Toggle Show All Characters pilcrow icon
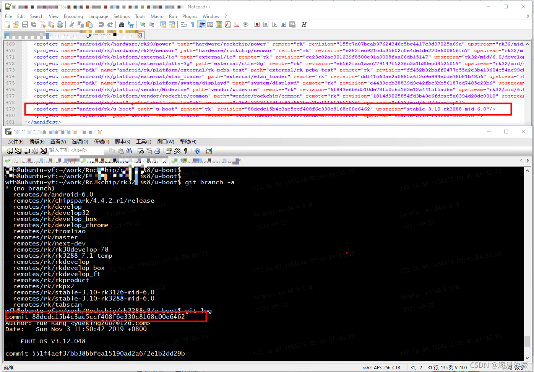This screenshot has height=372, width=534. pos(192,24)
